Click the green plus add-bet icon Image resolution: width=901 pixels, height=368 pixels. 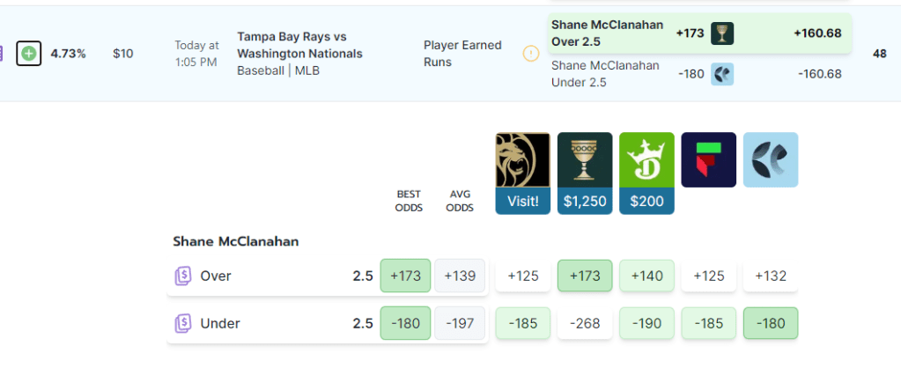pos(29,54)
